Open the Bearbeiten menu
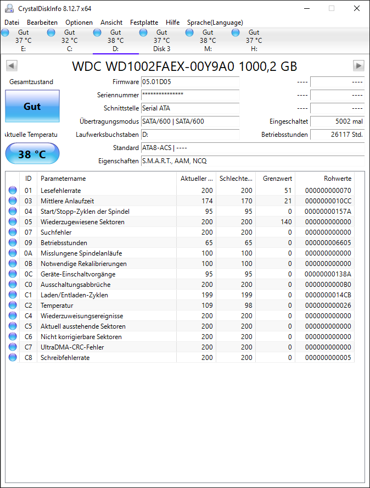The width and height of the screenshot is (370, 488). tap(42, 23)
